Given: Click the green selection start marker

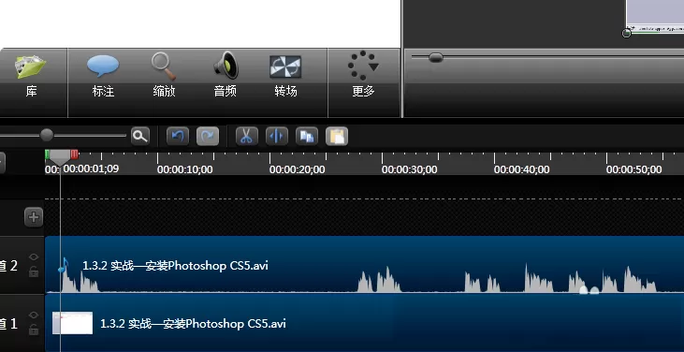Looking at the screenshot, I should click(47, 154).
